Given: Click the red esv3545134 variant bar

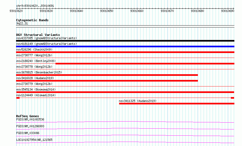Looking at the screenshot, I should (x=125, y=92).
